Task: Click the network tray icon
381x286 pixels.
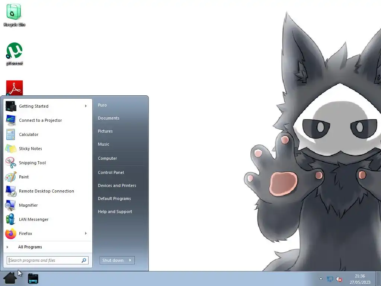Action: 330,279
